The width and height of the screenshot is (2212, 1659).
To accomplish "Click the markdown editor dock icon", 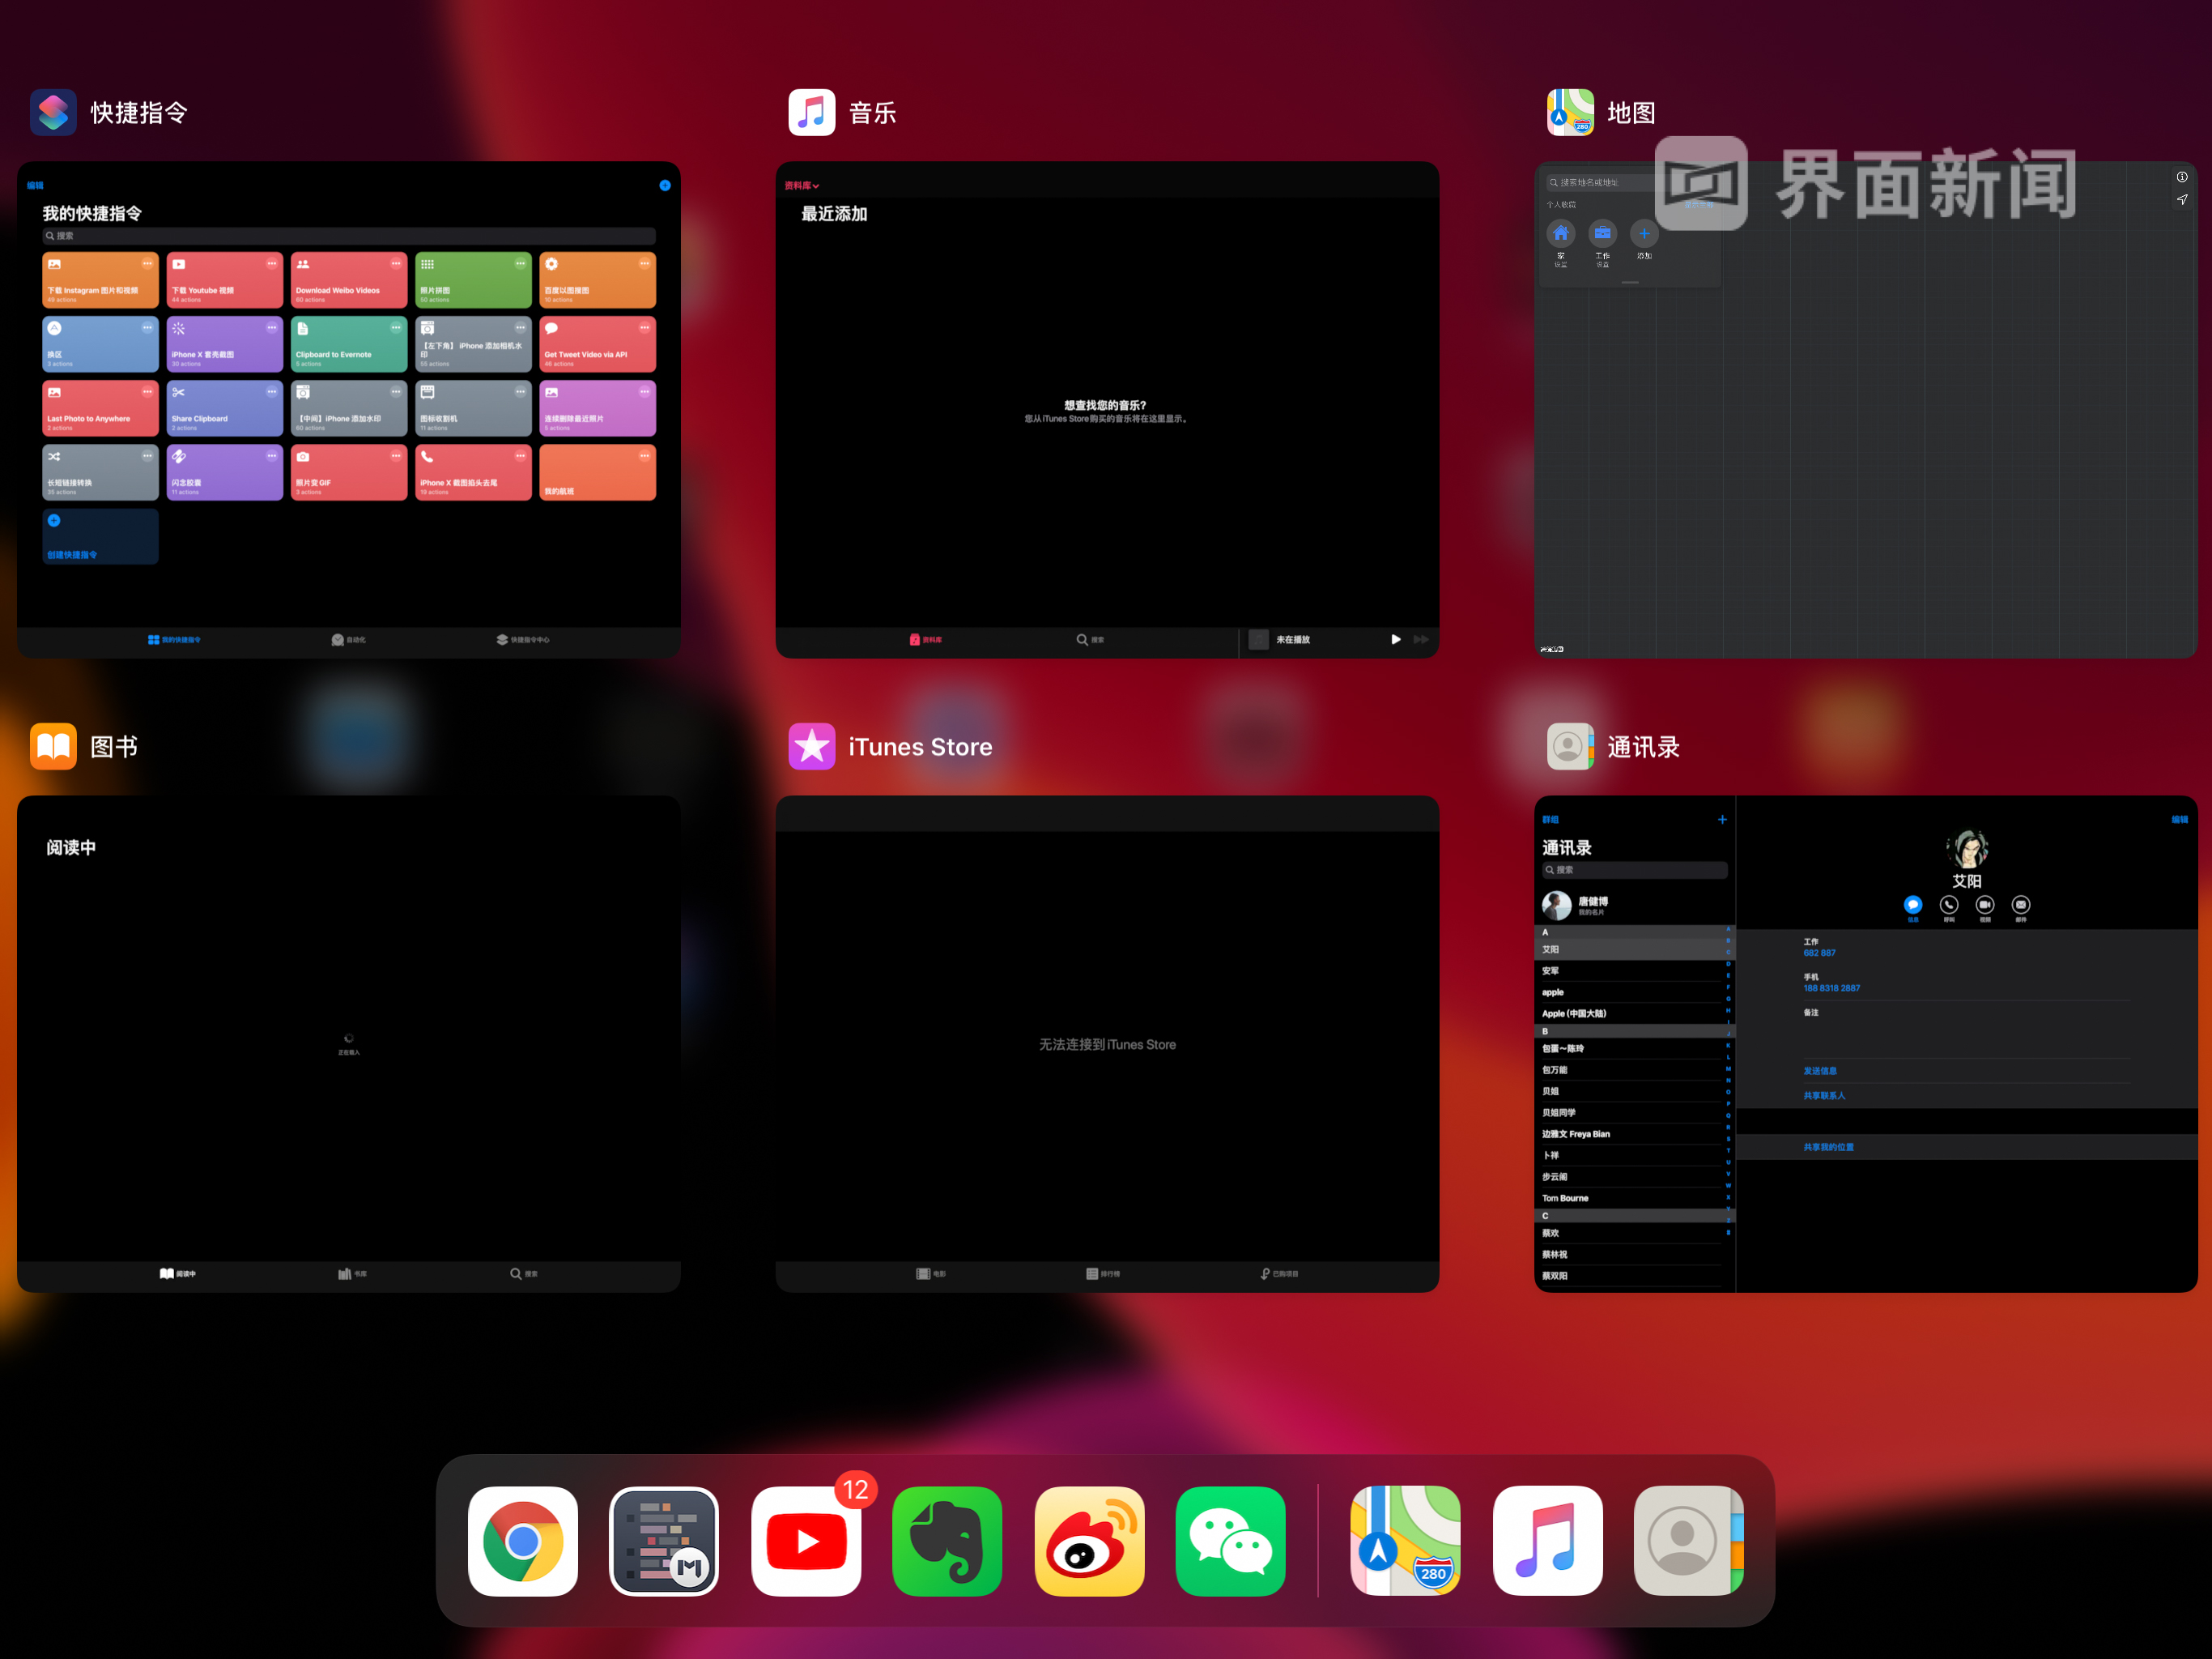I will (664, 1540).
